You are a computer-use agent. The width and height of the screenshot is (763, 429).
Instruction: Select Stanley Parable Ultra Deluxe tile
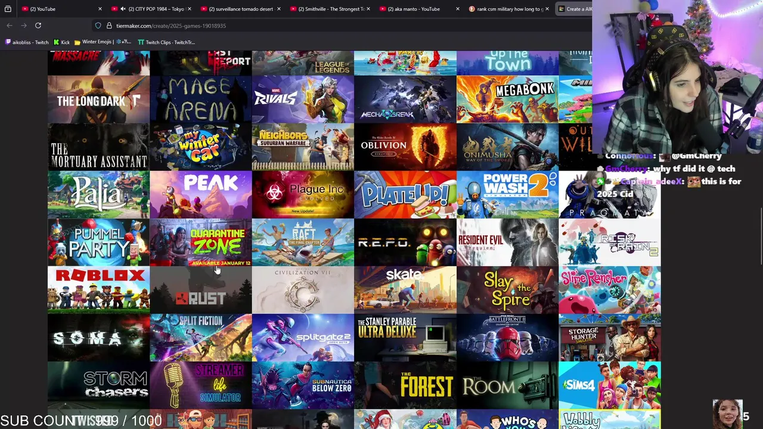pyautogui.click(x=405, y=338)
